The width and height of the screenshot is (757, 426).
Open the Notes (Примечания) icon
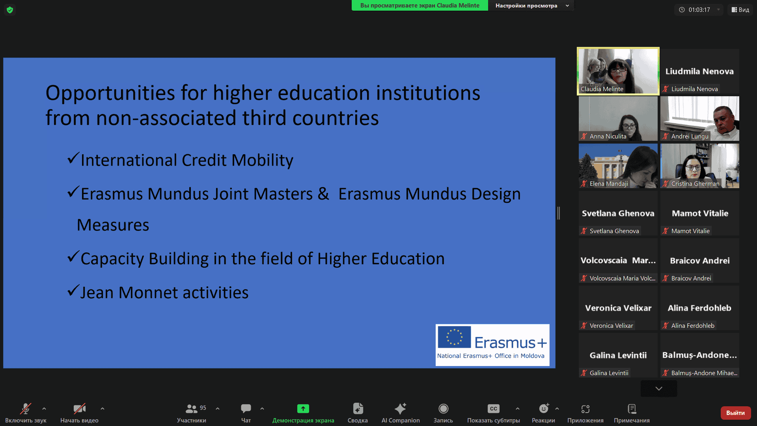click(x=632, y=409)
